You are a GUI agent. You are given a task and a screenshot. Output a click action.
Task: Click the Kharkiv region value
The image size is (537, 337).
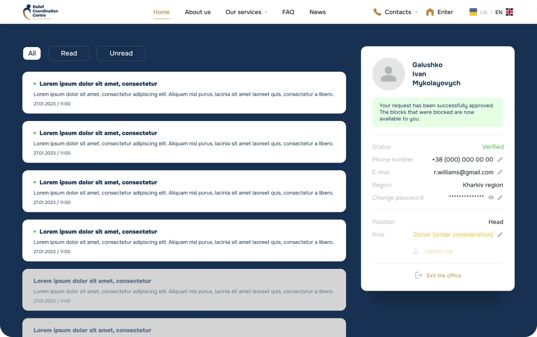pos(483,185)
